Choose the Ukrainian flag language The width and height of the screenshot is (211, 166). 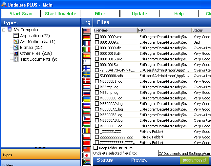pos(87,99)
